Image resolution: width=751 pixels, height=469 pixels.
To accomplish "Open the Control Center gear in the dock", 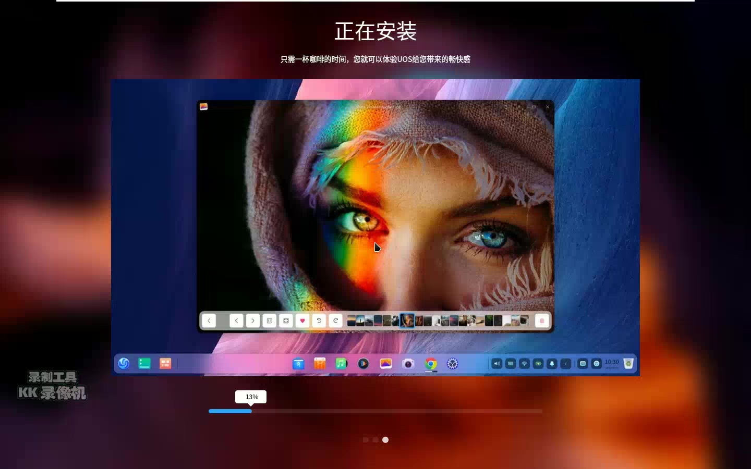I will tap(452, 364).
